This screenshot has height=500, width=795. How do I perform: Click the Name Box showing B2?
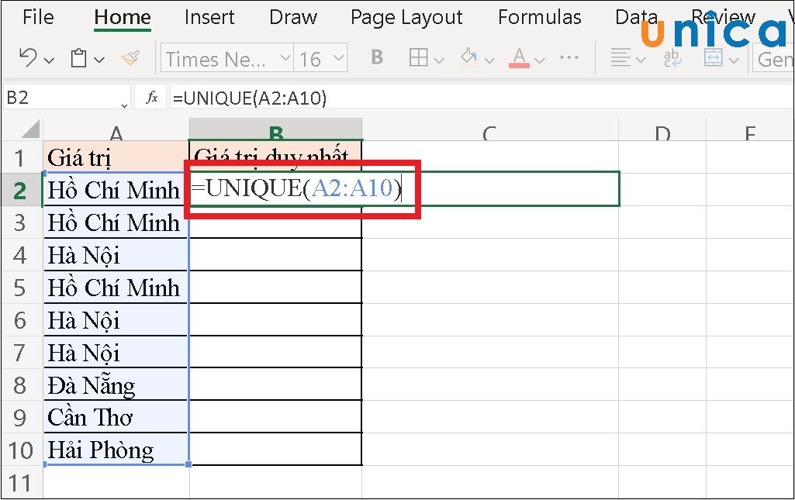coord(67,97)
